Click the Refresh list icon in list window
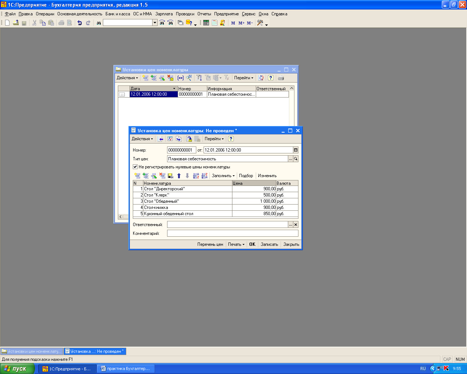This screenshot has width=467, height=374. coord(261,78)
